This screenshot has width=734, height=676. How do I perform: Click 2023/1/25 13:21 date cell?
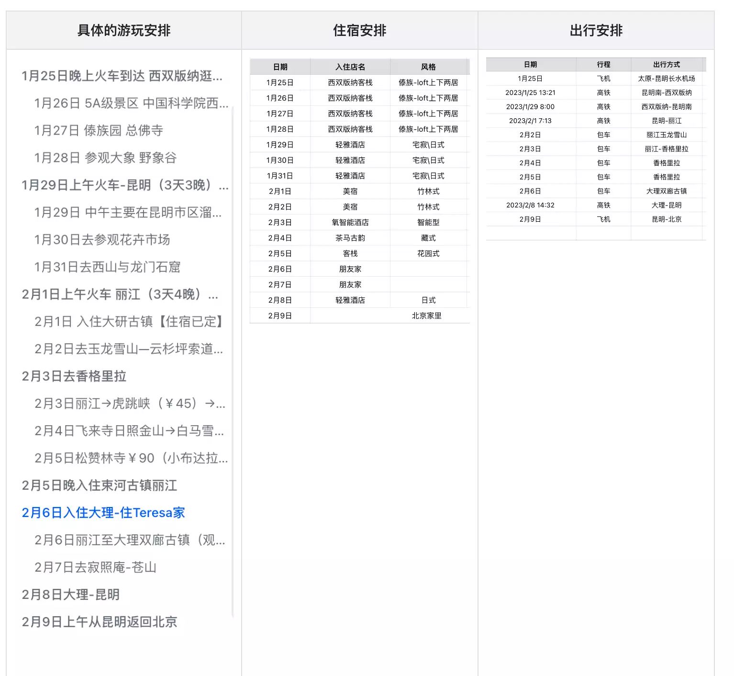pos(530,92)
